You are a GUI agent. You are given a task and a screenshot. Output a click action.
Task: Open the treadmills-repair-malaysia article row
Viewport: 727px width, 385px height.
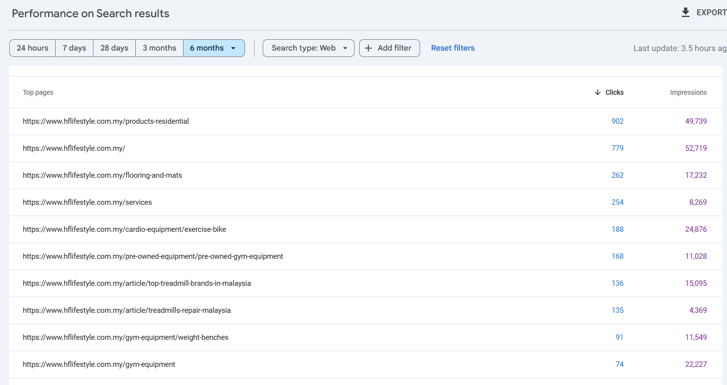[x=126, y=310]
